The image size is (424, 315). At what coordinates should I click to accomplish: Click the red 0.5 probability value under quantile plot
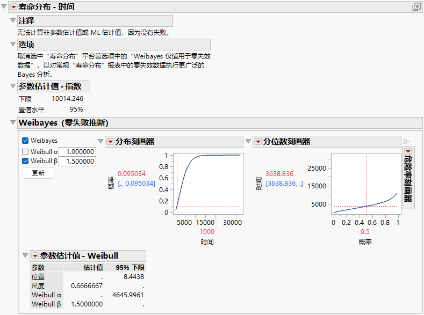pyautogui.click(x=365, y=232)
